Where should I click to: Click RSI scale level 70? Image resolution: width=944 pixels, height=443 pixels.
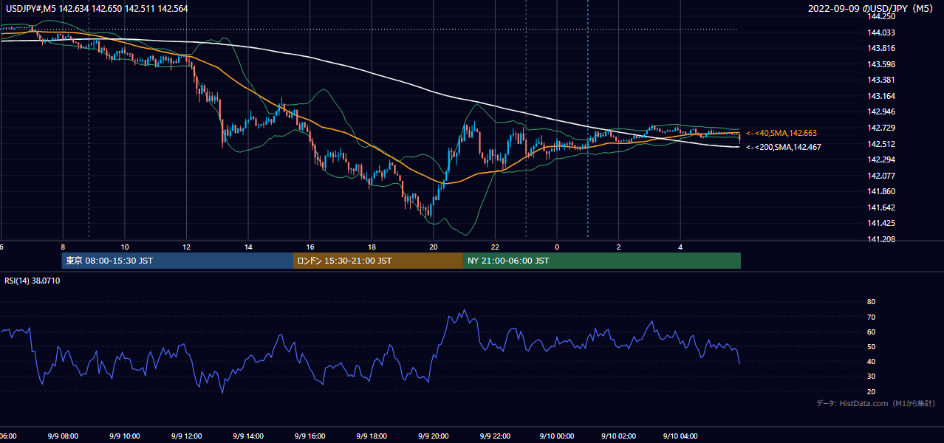coord(871,317)
